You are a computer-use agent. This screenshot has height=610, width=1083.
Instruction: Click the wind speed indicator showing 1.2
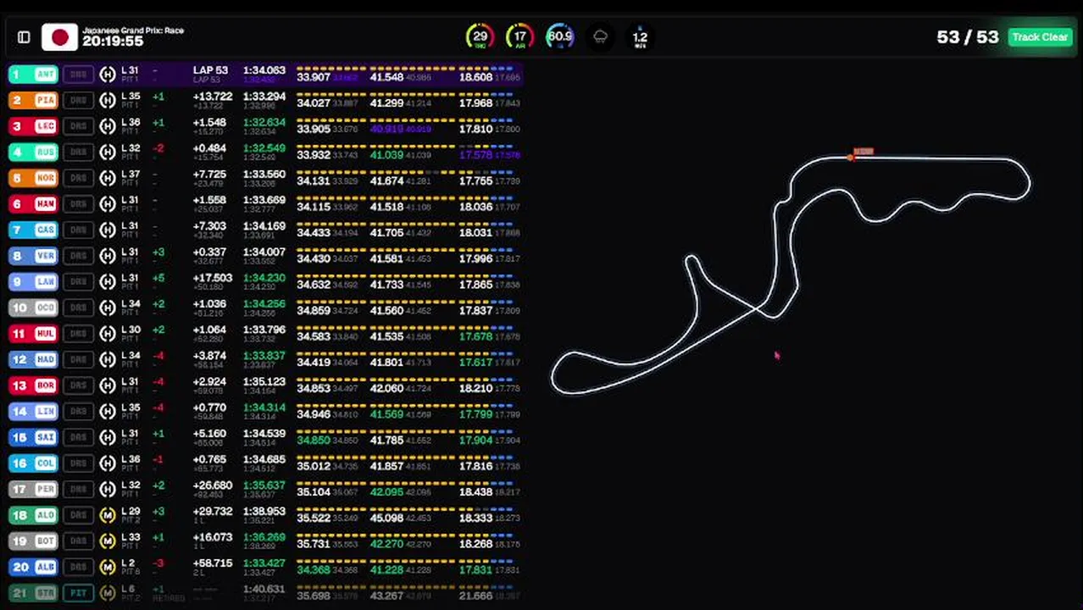pyautogui.click(x=640, y=37)
